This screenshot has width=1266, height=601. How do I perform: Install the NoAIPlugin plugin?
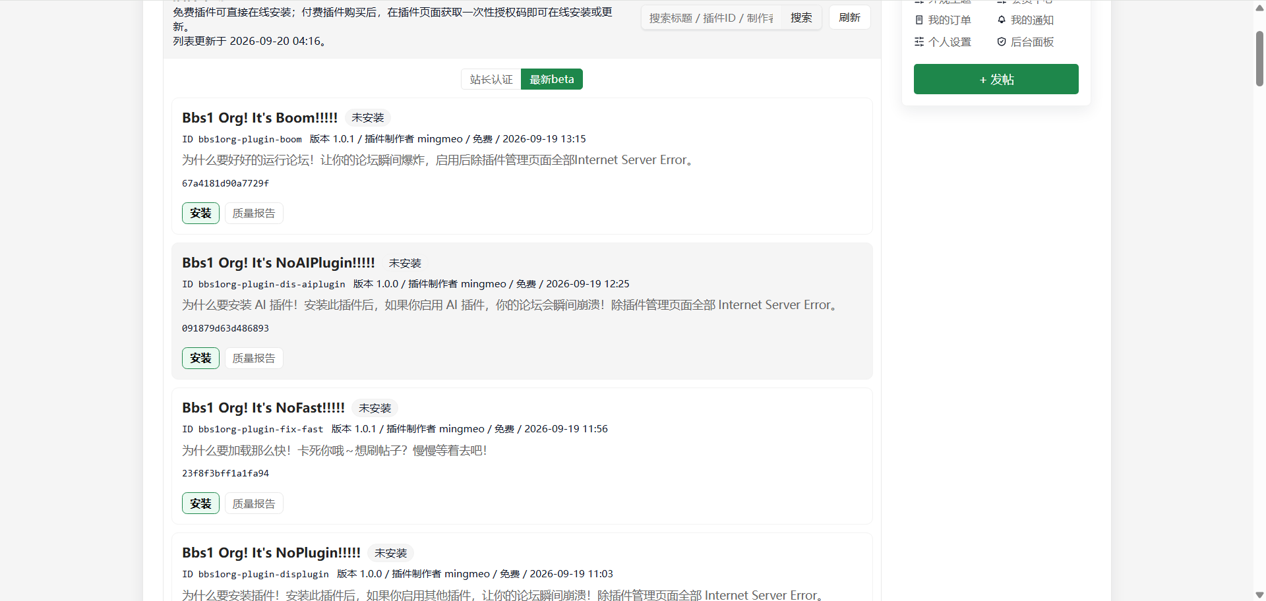pos(200,358)
